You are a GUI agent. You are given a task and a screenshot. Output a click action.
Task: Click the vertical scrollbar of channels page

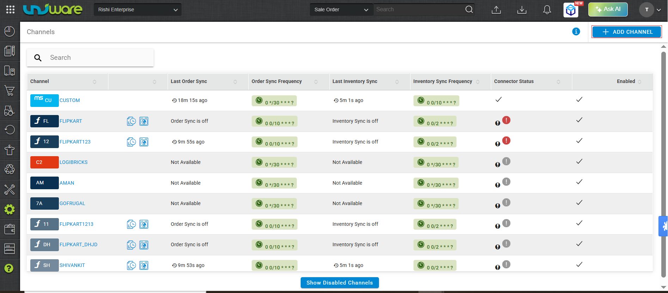[x=663, y=165]
